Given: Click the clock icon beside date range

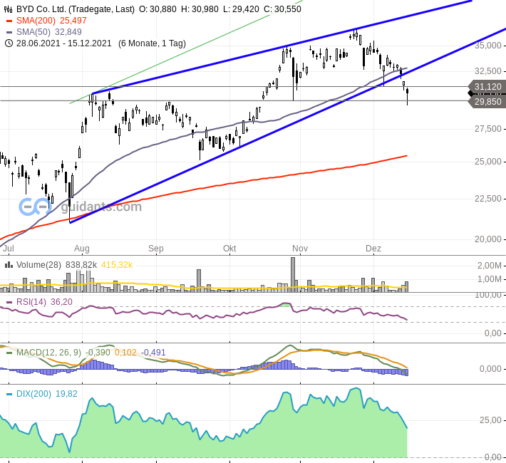Looking at the screenshot, I should [x=9, y=43].
